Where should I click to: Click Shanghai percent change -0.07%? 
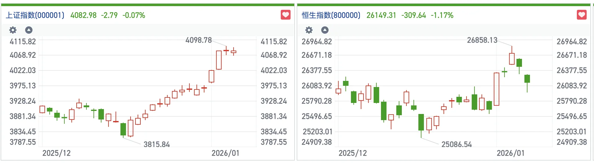[134, 15]
